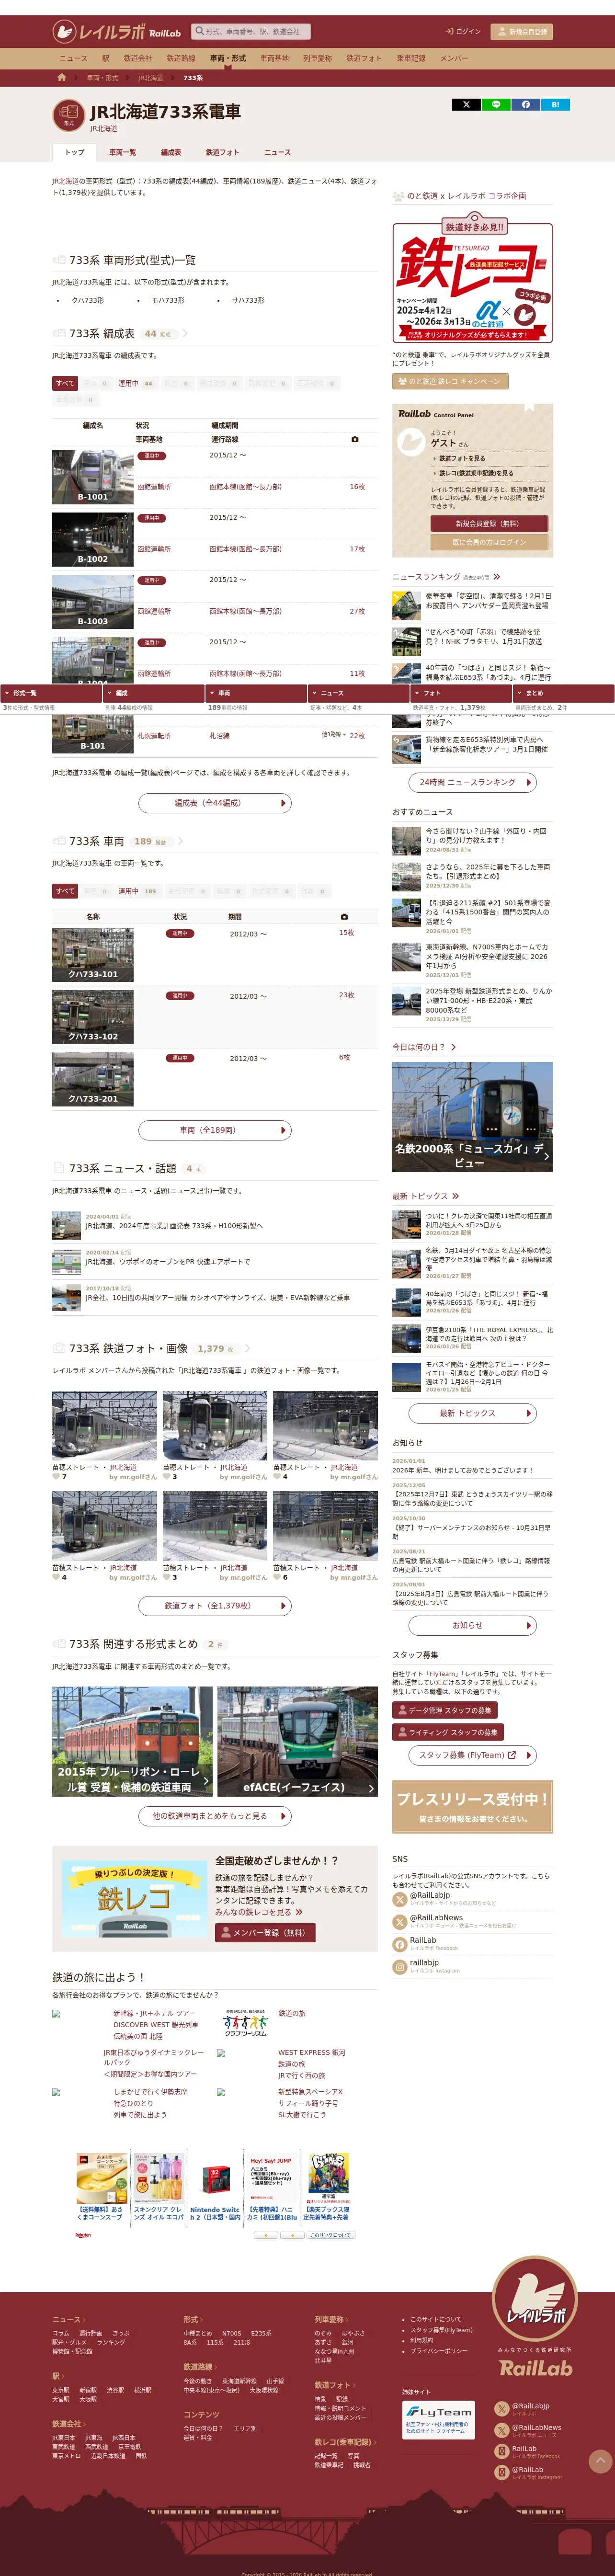Click メンバー登録（無料）button
This screenshot has height=2576, width=615.
265,1933
